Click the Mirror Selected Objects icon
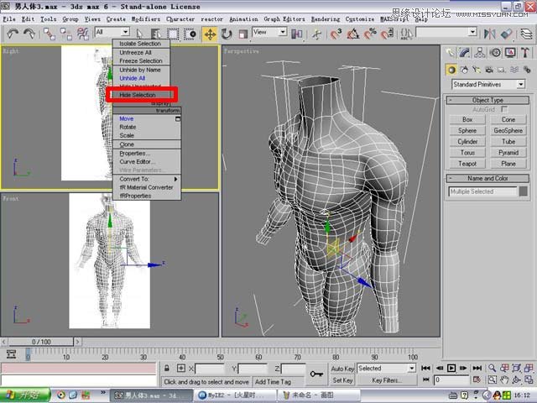The width and height of the screenshot is (537, 403). (x=490, y=34)
